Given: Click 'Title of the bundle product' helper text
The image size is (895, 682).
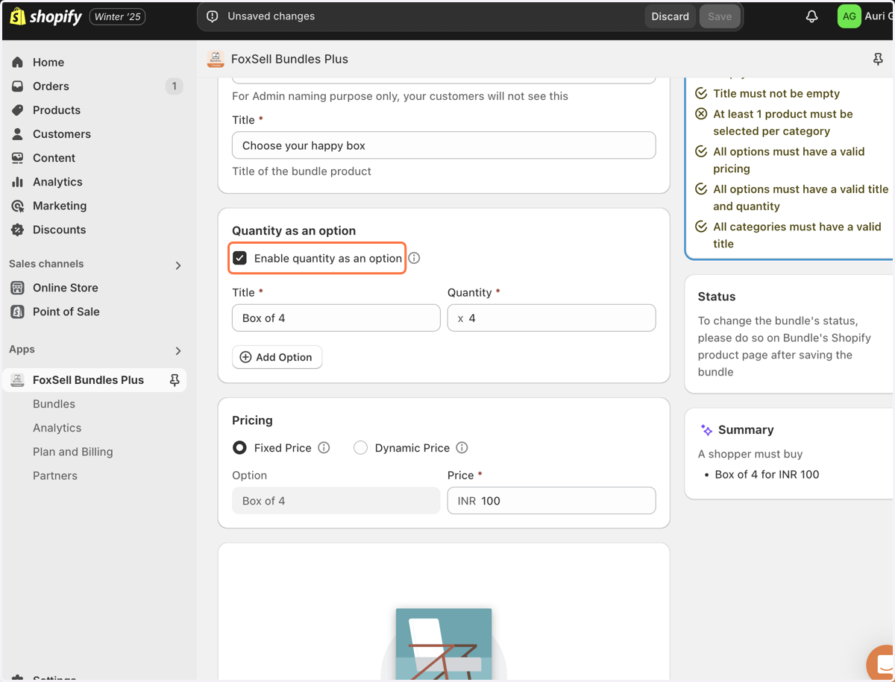Looking at the screenshot, I should click(x=301, y=171).
